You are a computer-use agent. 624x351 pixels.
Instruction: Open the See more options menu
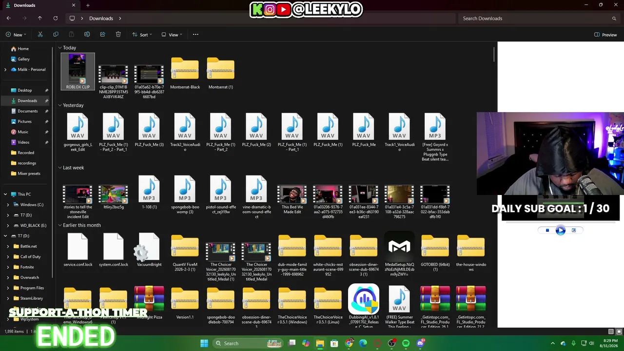pyautogui.click(x=195, y=35)
